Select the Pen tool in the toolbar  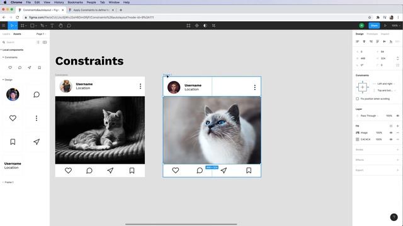click(x=42, y=26)
